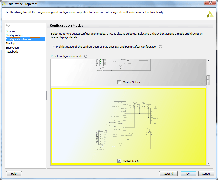Click the Xilinx logo in the dialog header
218x180 pixels.
pyautogui.click(x=210, y=14)
